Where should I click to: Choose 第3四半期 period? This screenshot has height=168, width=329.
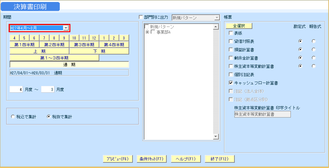pyautogui.click(x=84, y=45)
